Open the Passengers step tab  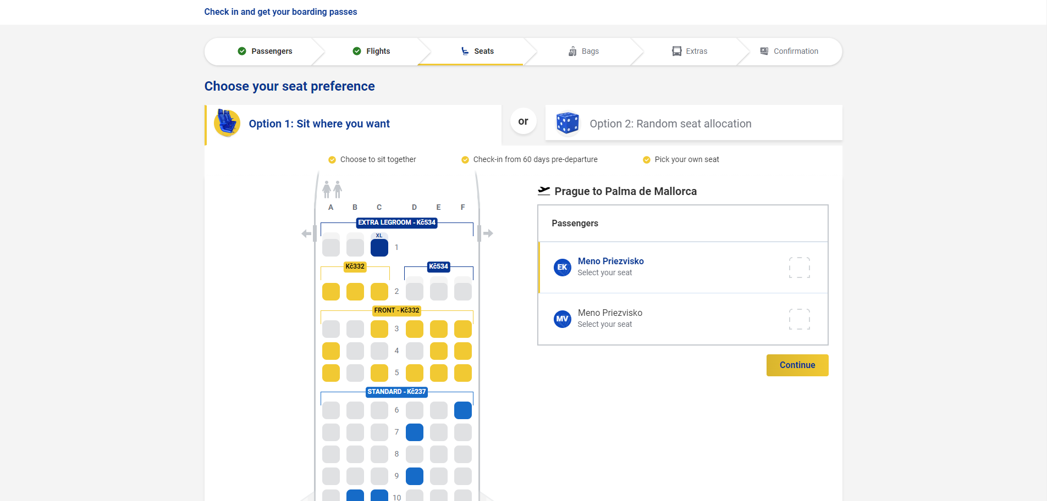(x=265, y=51)
